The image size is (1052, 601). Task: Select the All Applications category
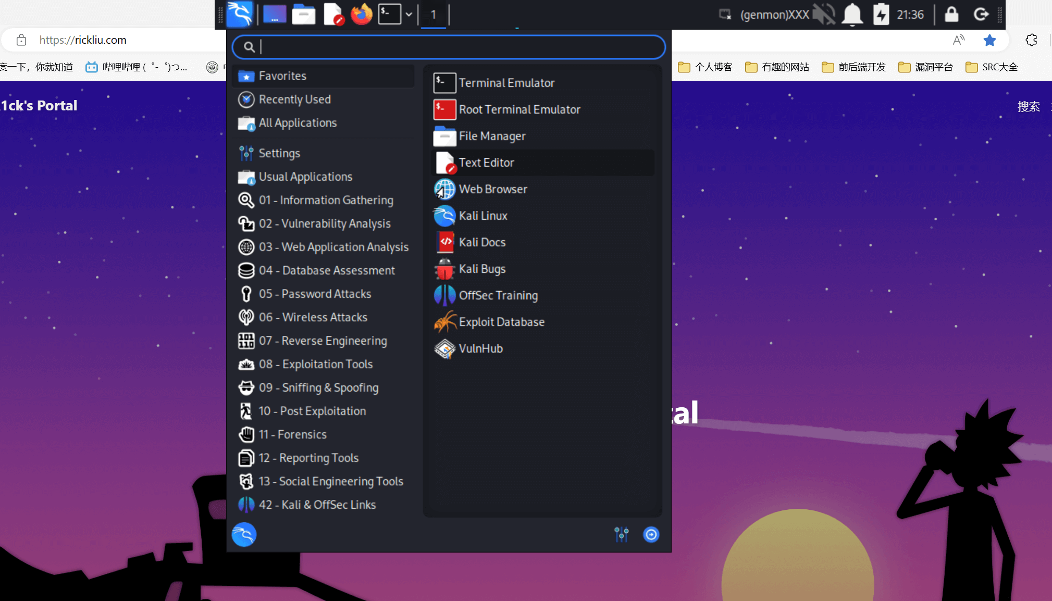click(x=298, y=123)
